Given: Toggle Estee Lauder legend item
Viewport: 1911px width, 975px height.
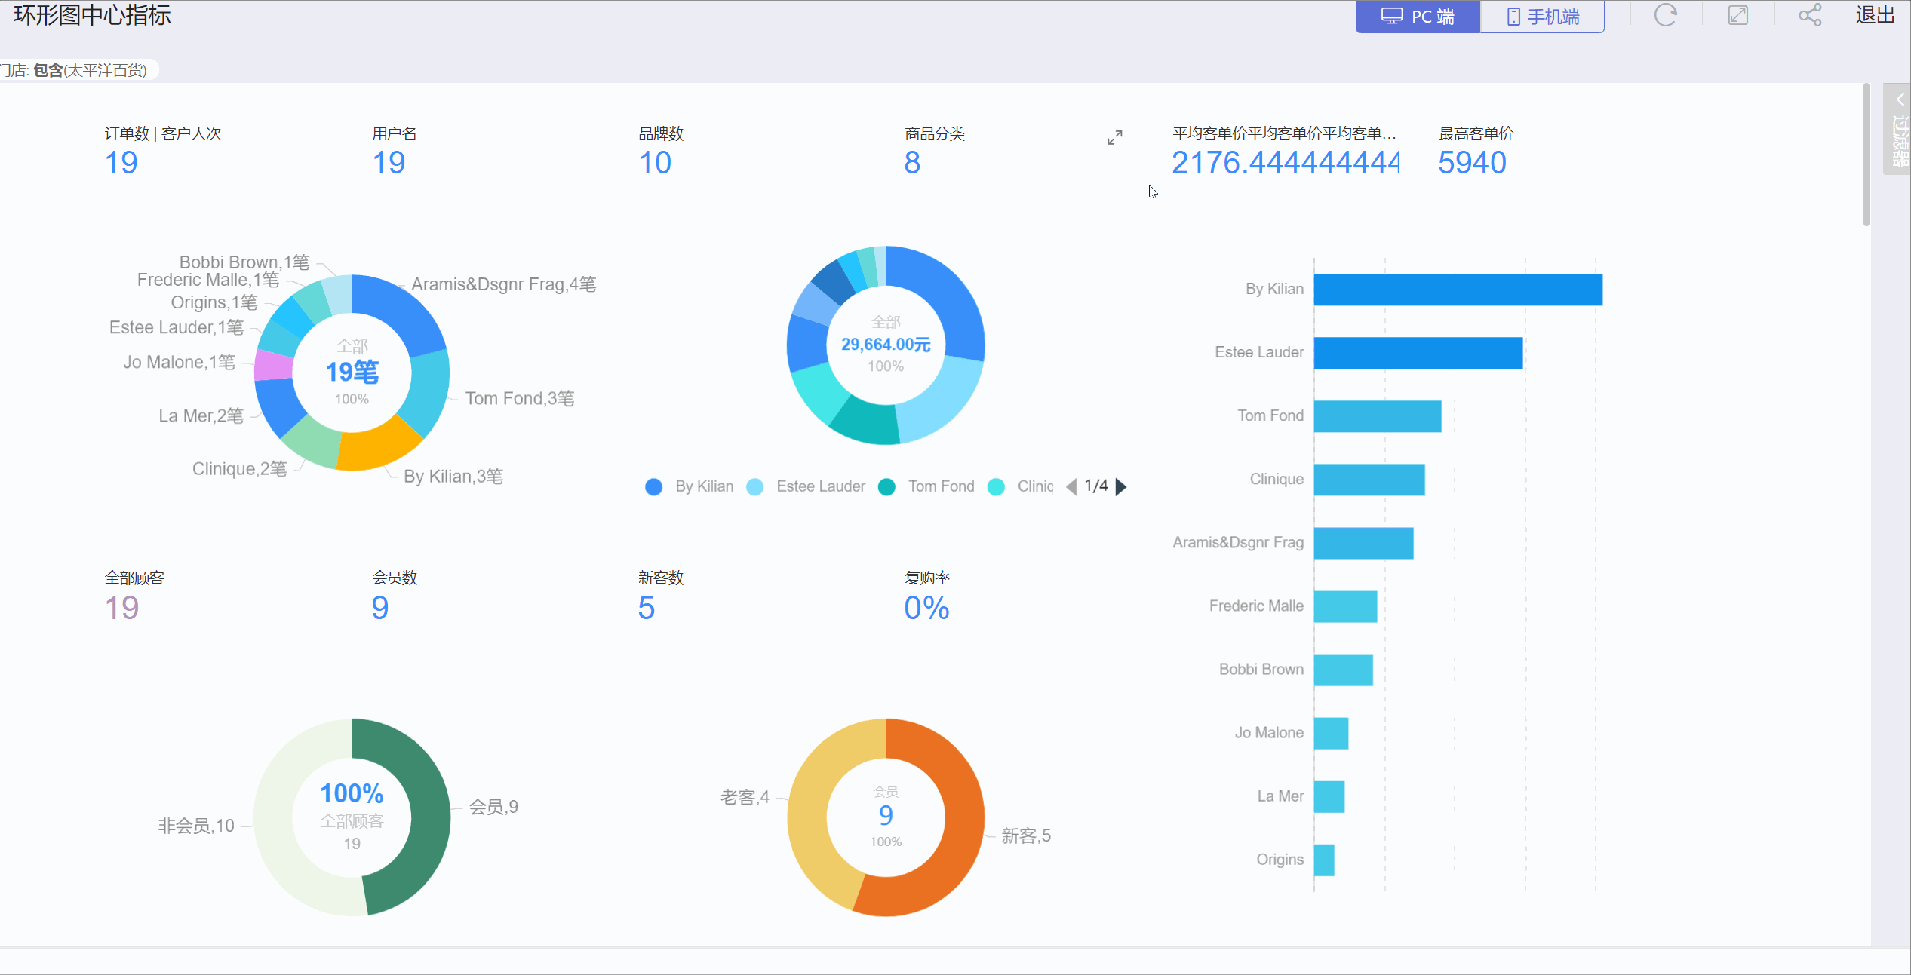Looking at the screenshot, I should click(x=819, y=487).
